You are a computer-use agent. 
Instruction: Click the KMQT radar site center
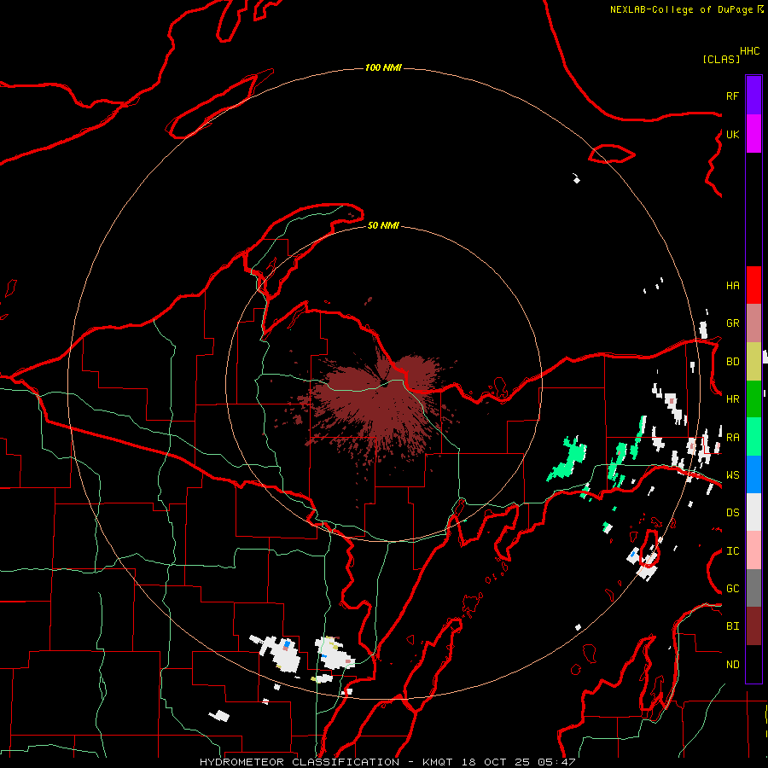(x=385, y=384)
